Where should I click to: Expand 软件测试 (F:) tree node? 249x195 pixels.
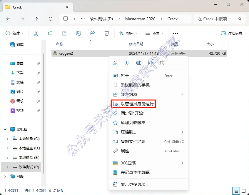click(7, 167)
